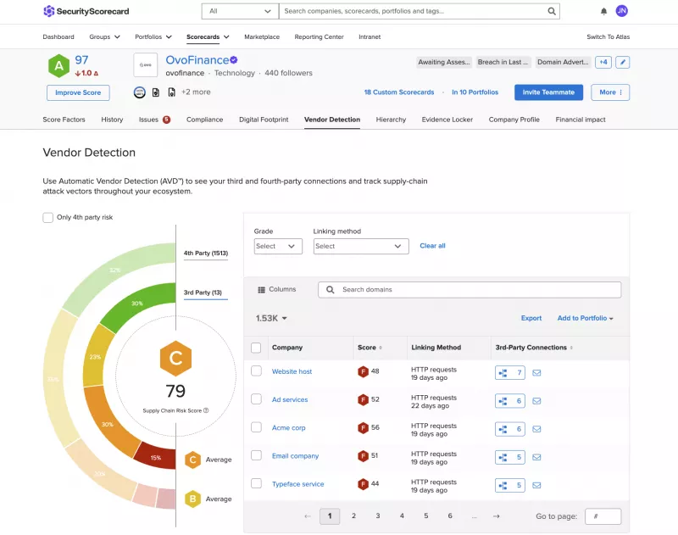Switch to the Compliance tab
This screenshot has width=678, height=535.
204,120
